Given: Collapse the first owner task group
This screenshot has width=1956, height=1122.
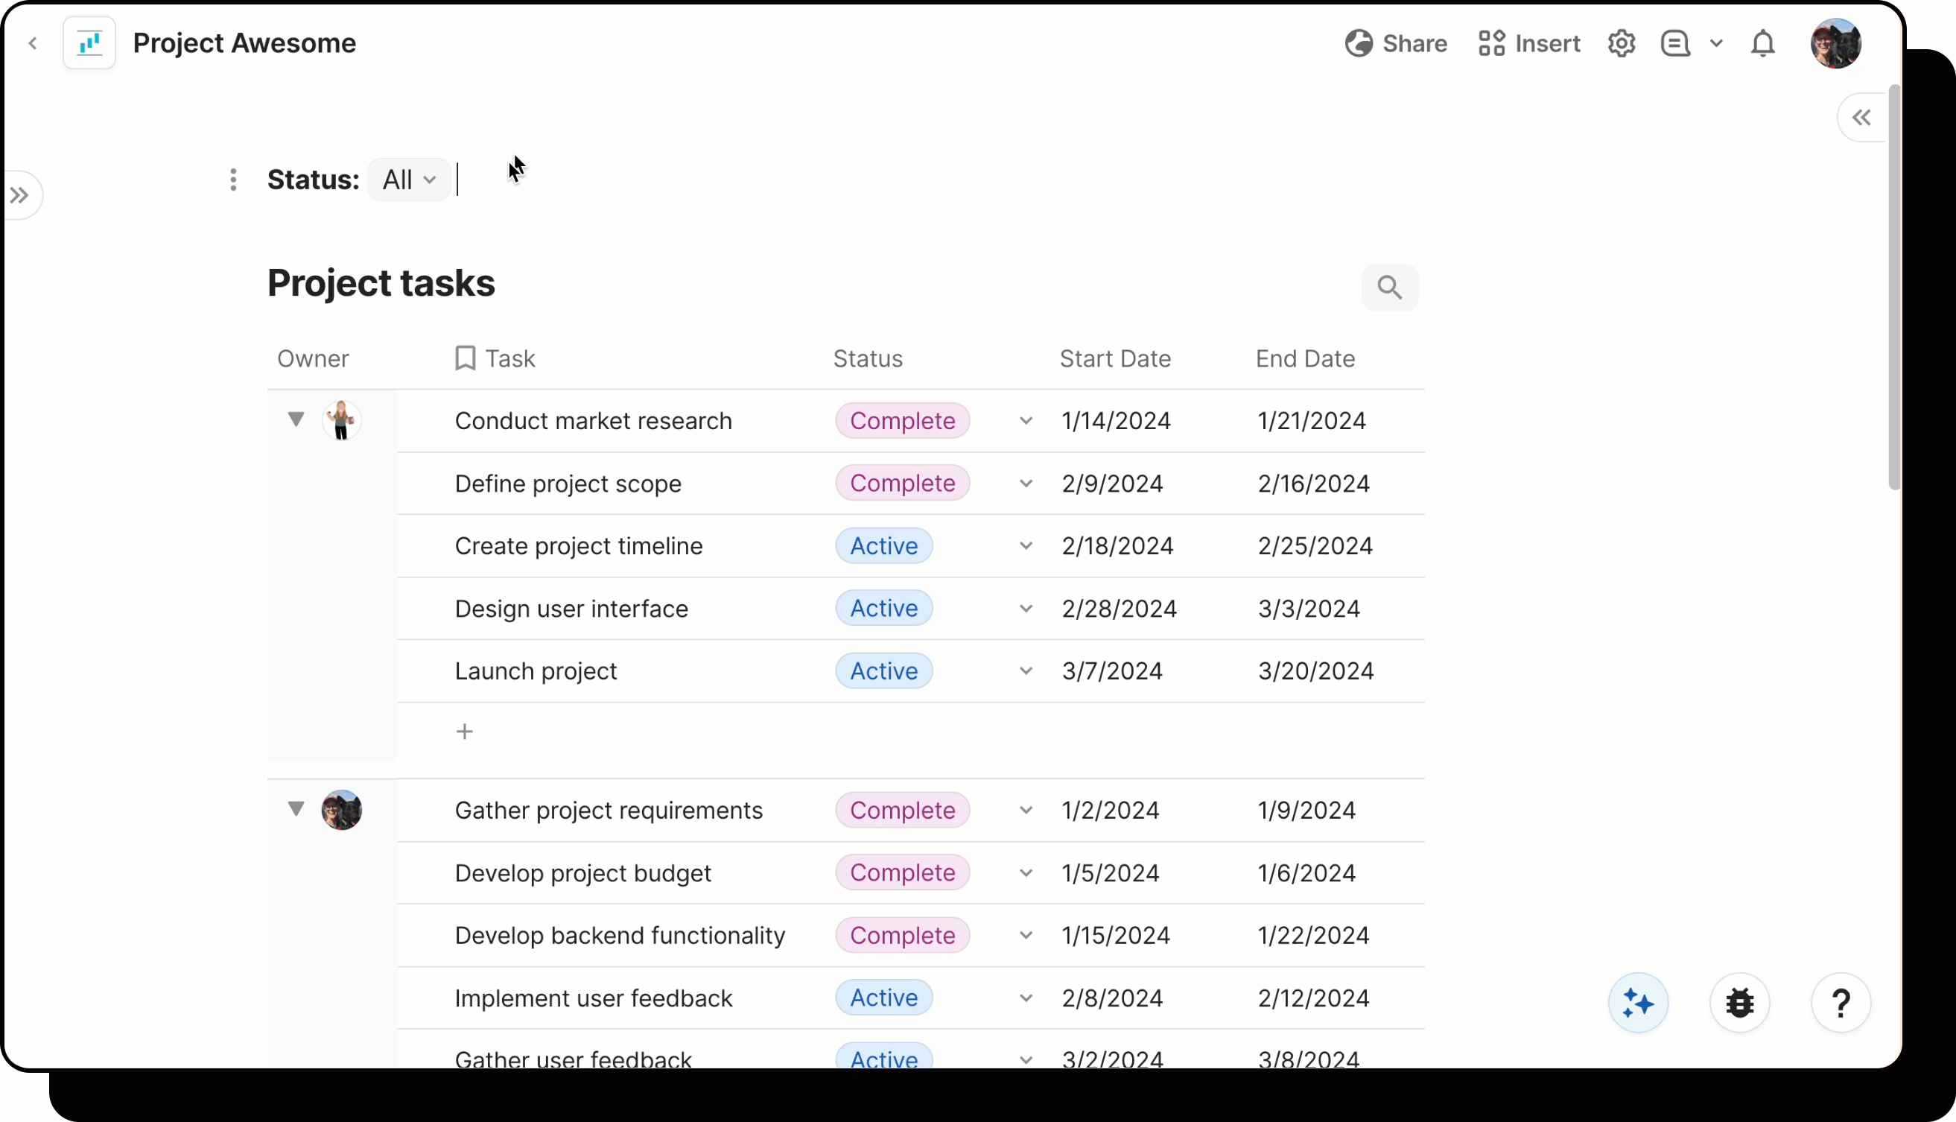Looking at the screenshot, I should click(296, 419).
